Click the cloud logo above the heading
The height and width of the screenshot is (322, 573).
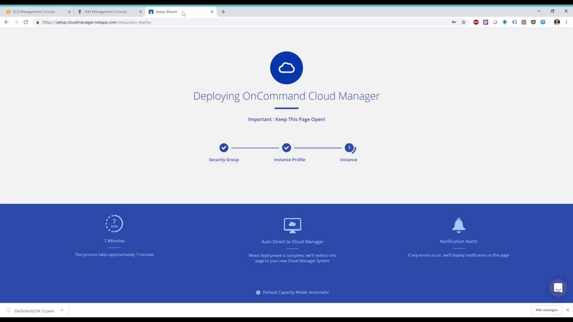(286, 68)
